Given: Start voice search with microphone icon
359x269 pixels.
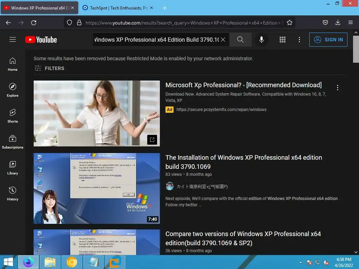Looking at the screenshot, I should coord(262,40).
